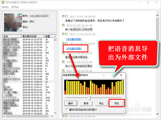Select row dated 2019-09-23 08:31:20

click(x=28, y=53)
